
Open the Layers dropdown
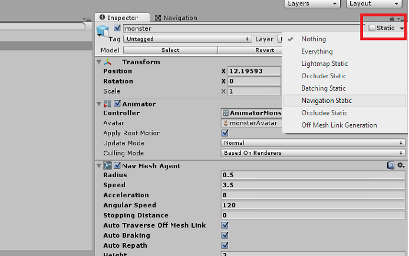point(312,4)
